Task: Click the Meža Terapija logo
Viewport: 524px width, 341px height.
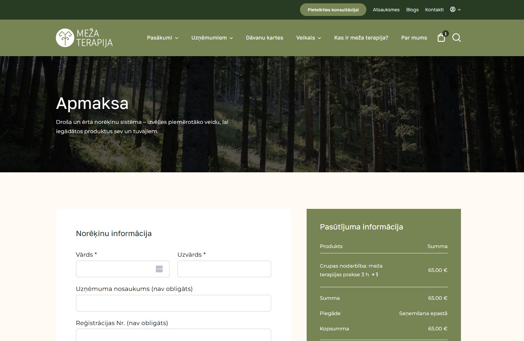Action: [84, 38]
